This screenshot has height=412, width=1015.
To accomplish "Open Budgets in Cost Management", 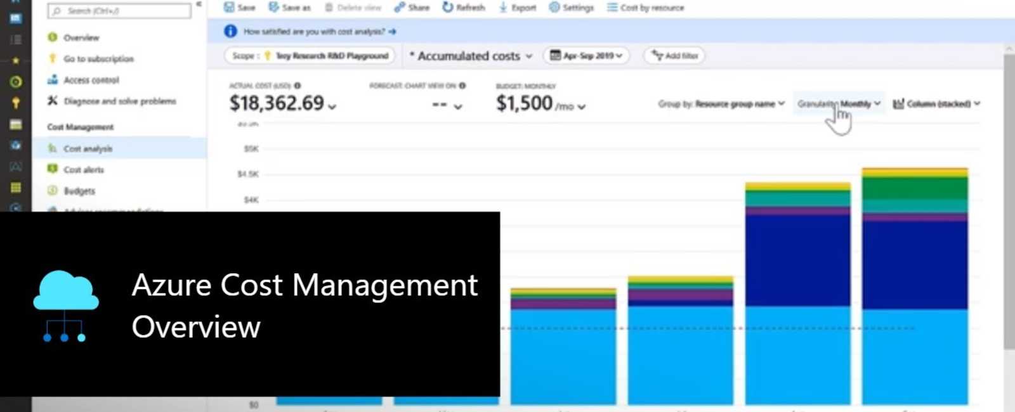I will pyautogui.click(x=79, y=191).
